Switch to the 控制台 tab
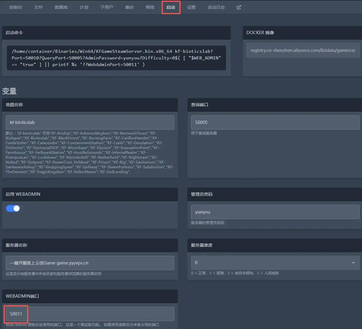Screen dimensions: 362x329 point(16,7)
